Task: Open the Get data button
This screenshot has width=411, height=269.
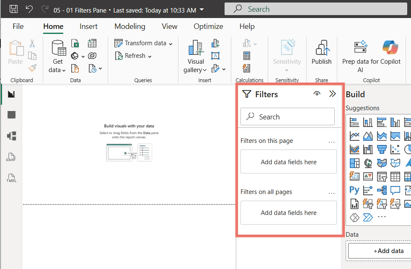Action: (x=57, y=57)
